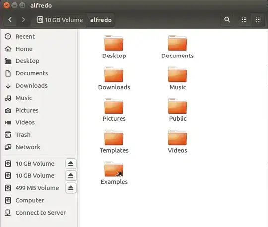Click the alfredo path bar segment
This screenshot has height=227, width=268.
point(101,20)
